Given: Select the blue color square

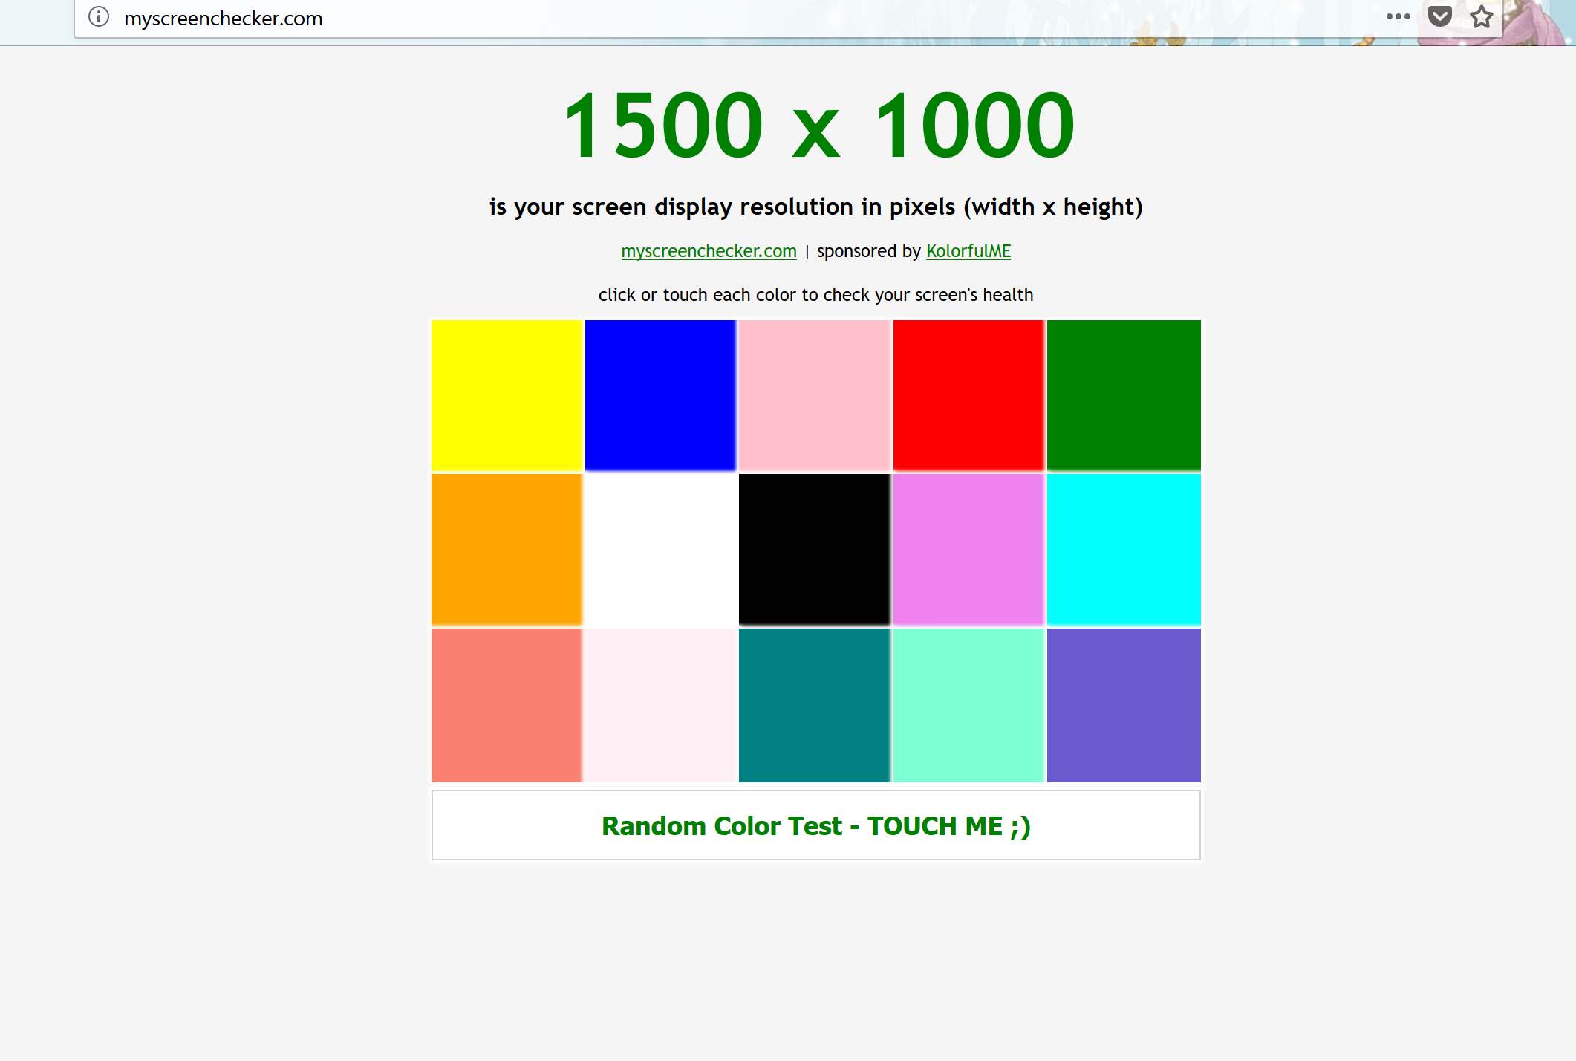Looking at the screenshot, I should (x=660, y=395).
